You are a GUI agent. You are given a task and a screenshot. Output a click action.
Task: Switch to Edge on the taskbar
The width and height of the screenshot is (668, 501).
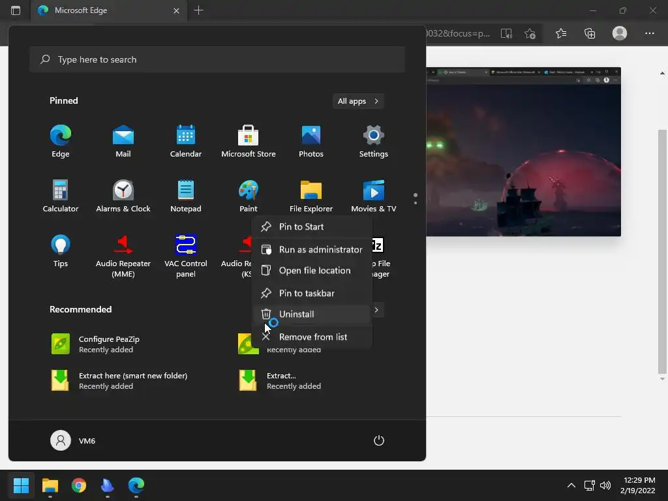136,485
